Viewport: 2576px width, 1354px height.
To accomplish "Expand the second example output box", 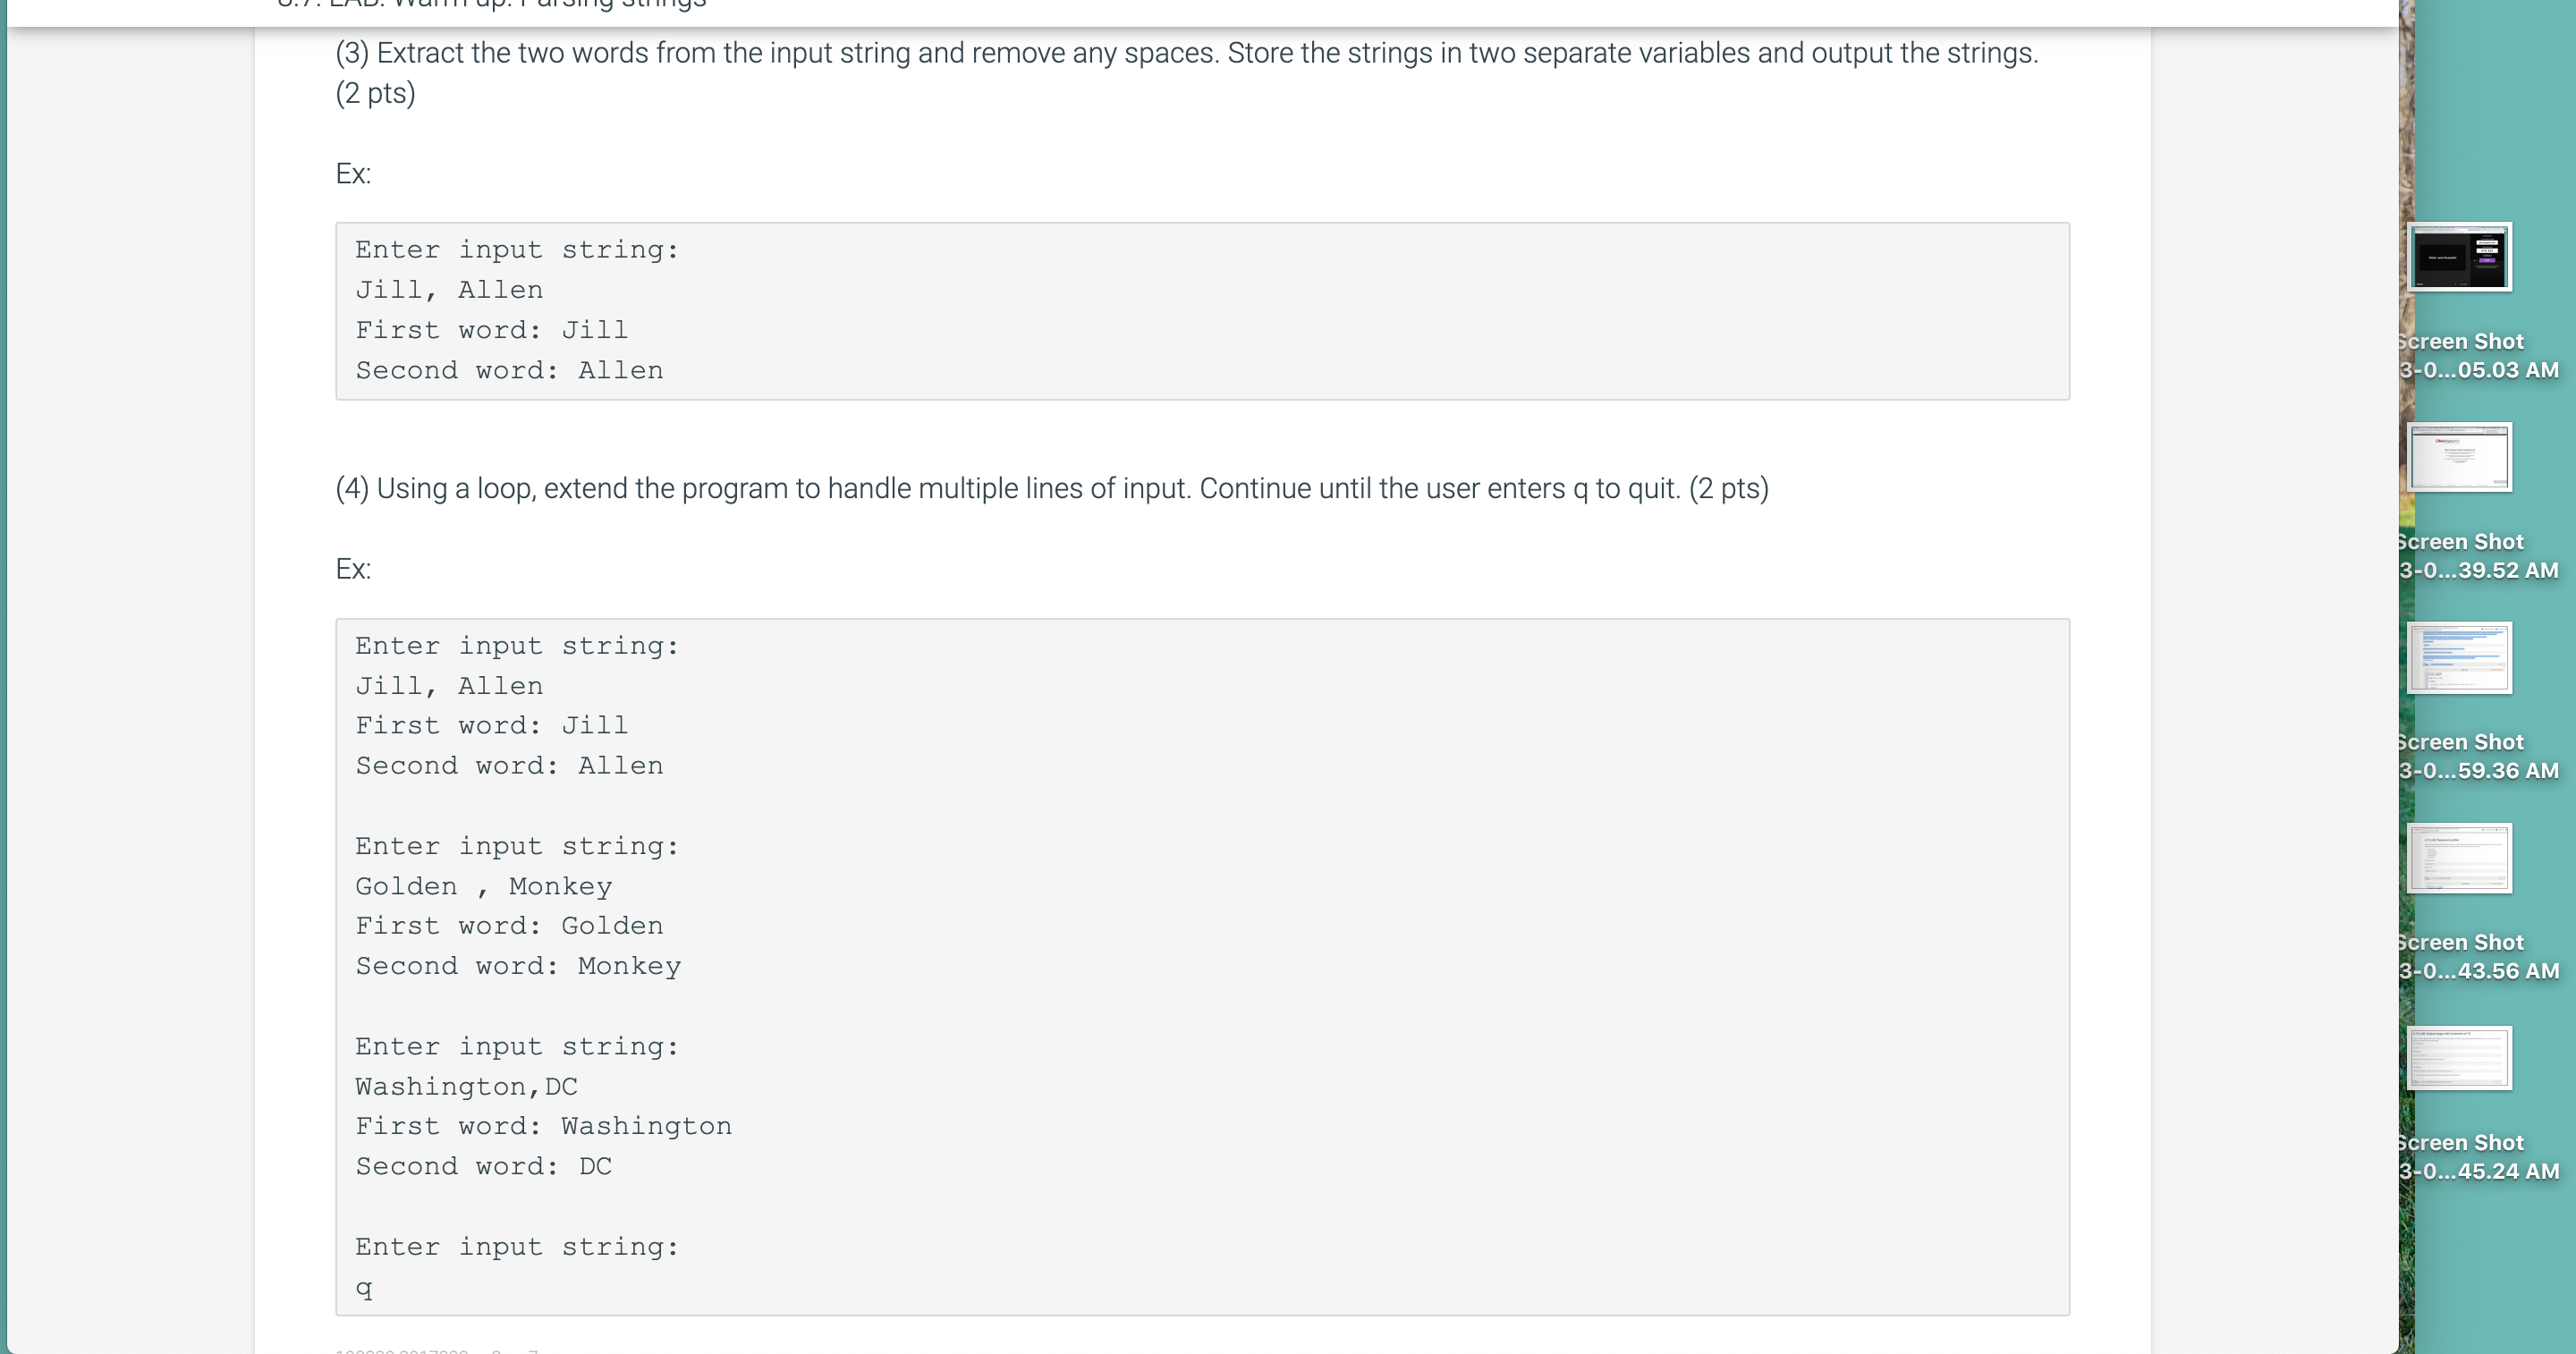I will click(x=1200, y=965).
